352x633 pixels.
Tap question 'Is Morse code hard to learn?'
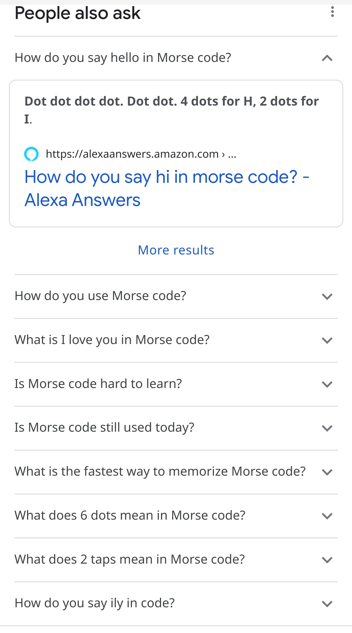click(x=98, y=384)
